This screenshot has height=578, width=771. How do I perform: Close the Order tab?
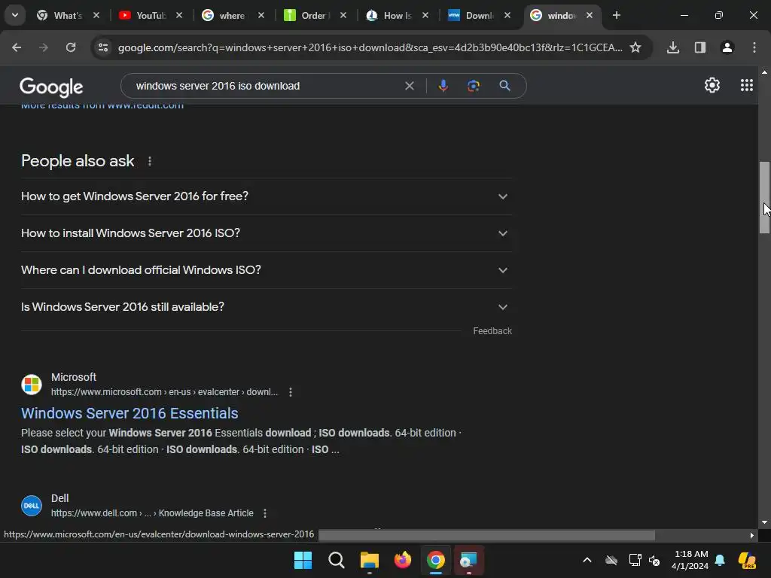(x=343, y=15)
